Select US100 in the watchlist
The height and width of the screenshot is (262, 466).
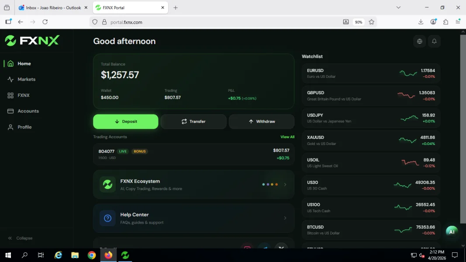coord(371,208)
